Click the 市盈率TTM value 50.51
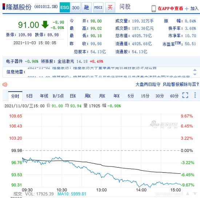The image size is (200, 198). [190, 44]
